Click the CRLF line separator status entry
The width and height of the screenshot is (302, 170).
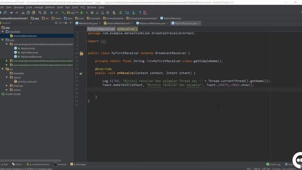coord(257,169)
